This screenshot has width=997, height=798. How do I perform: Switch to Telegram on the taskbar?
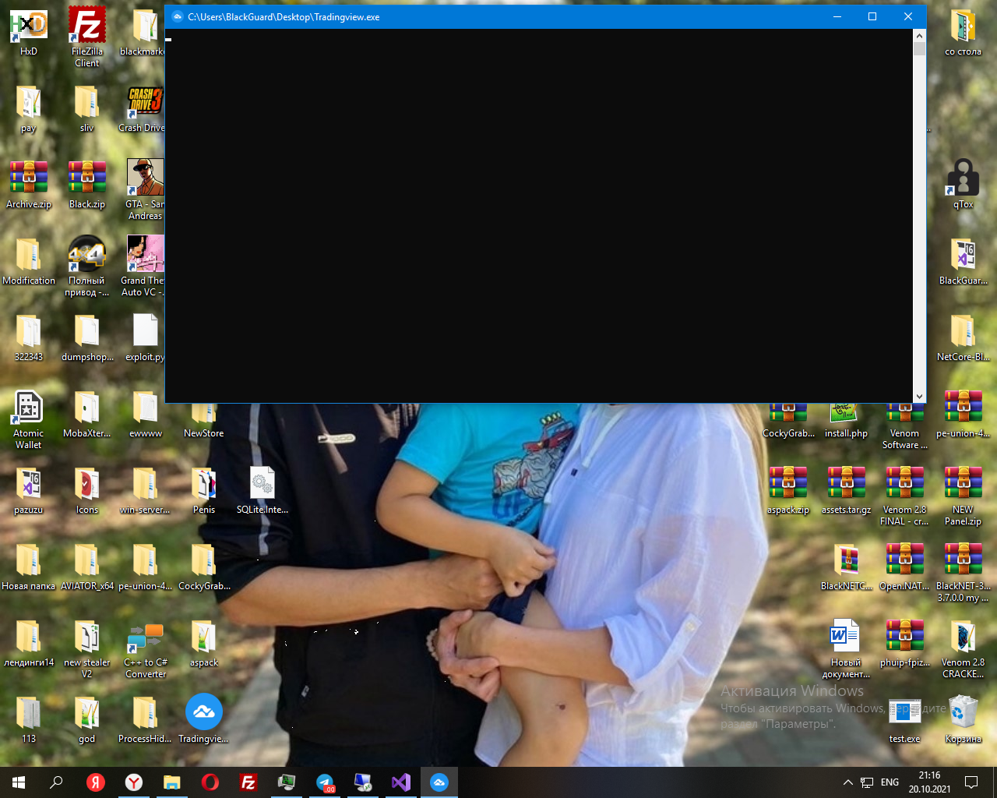click(325, 782)
